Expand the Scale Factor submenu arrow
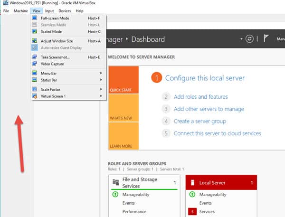The image size is (285, 217). pos(101,89)
